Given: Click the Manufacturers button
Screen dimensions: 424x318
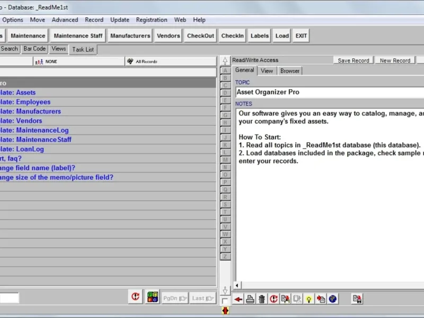Looking at the screenshot, I should click(130, 36).
